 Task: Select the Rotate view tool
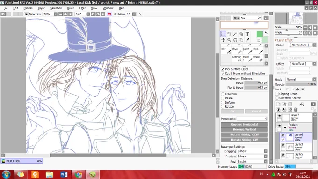point(235,40)
